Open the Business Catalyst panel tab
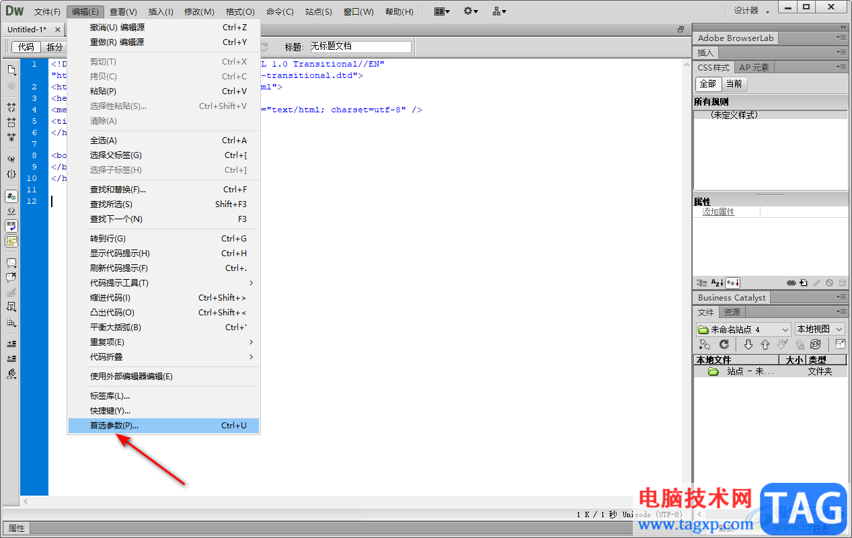The width and height of the screenshot is (852, 538). pos(731,297)
